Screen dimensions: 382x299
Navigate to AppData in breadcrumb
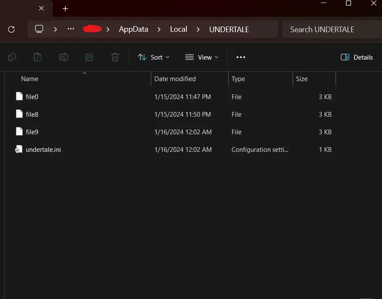click(x=134, y=30)
